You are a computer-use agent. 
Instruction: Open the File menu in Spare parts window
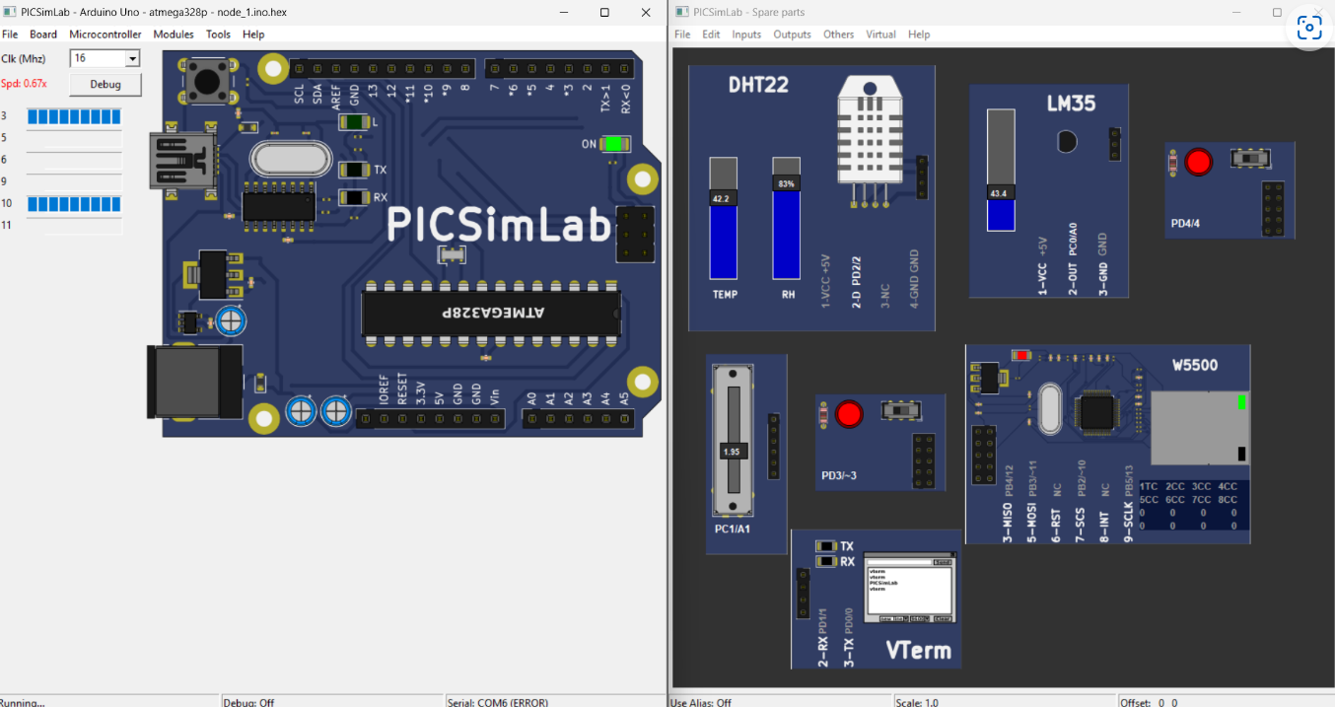682,35
